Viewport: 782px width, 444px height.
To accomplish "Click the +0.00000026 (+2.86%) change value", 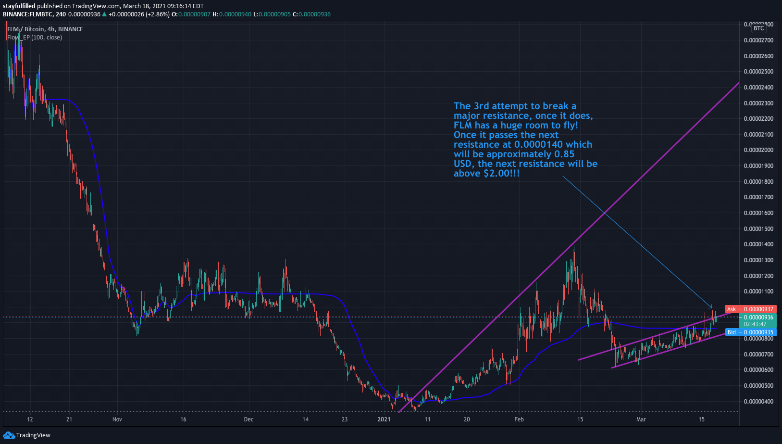I will pos(139,14).
